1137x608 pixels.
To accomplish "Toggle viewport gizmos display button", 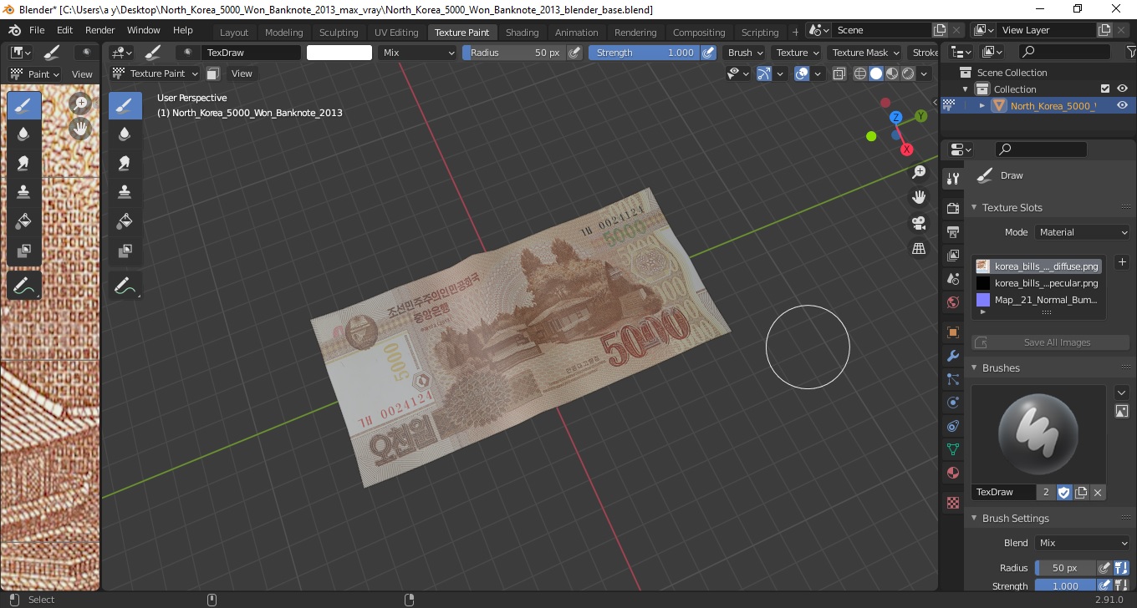I will coord(764,73).
